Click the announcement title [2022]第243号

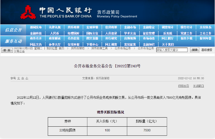click(107, 66)
